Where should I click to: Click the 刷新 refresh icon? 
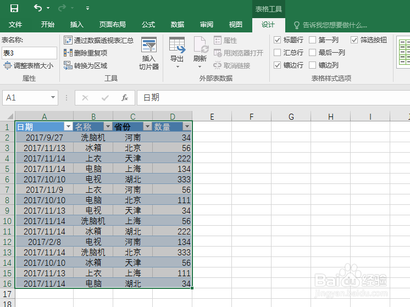click(x=201, y=44)
